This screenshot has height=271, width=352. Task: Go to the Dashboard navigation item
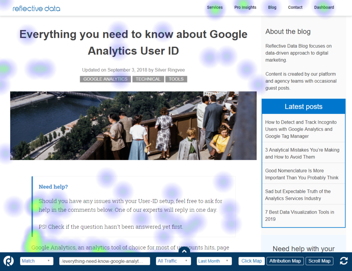click(323, 7)
